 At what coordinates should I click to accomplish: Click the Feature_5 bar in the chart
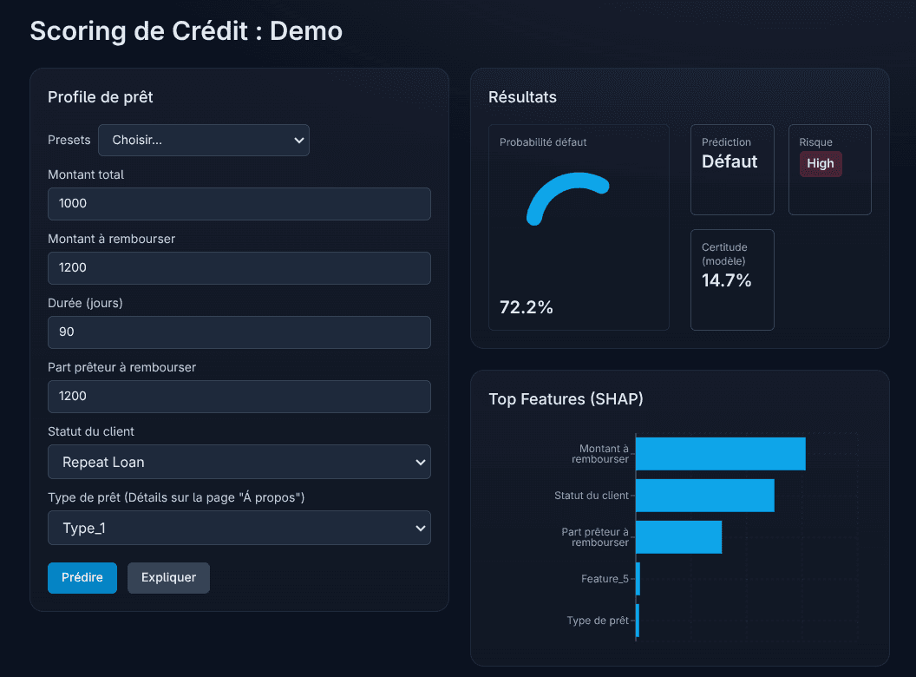[x=639, y=579]
